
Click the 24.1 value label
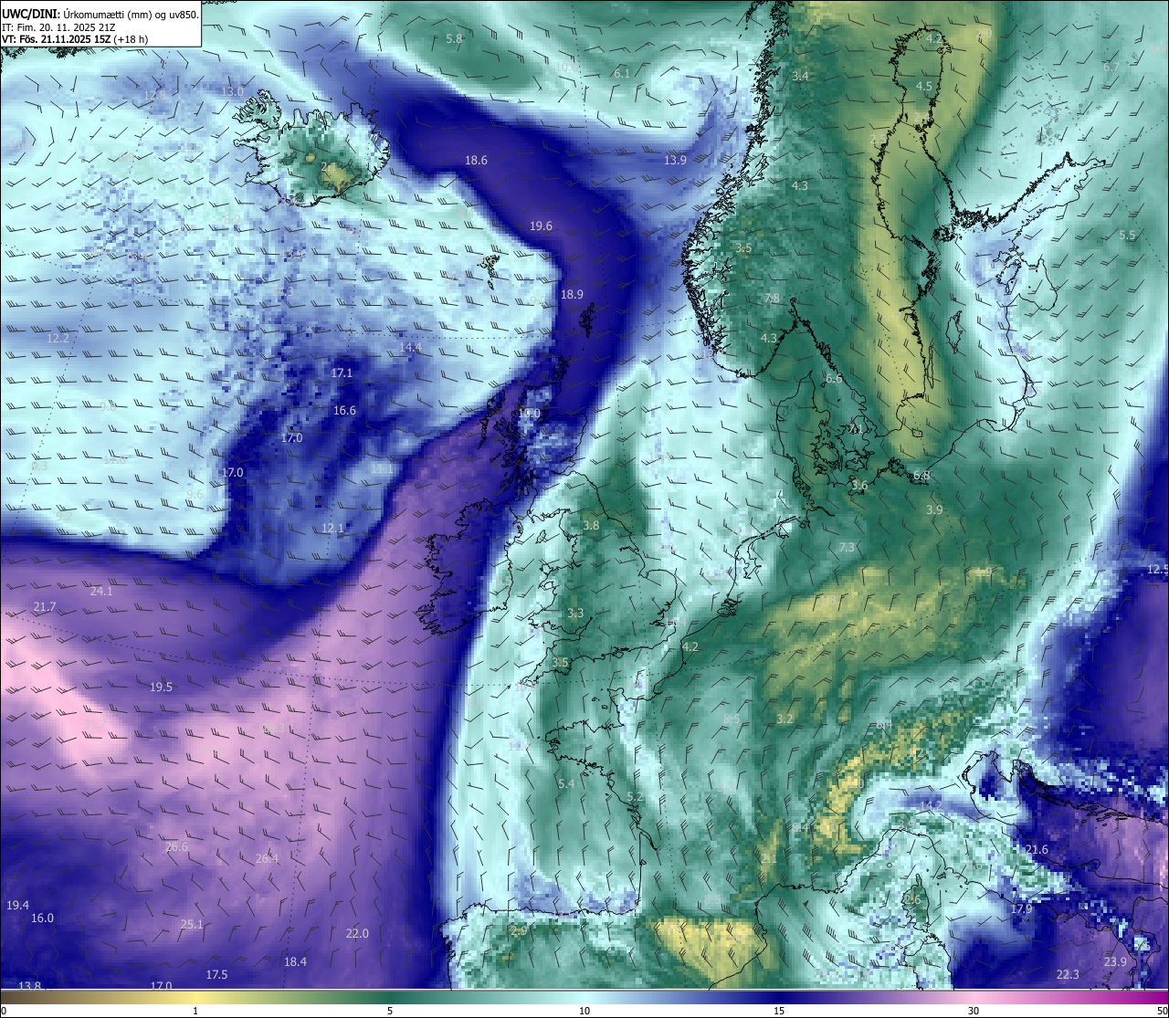(x=101, y=591)
